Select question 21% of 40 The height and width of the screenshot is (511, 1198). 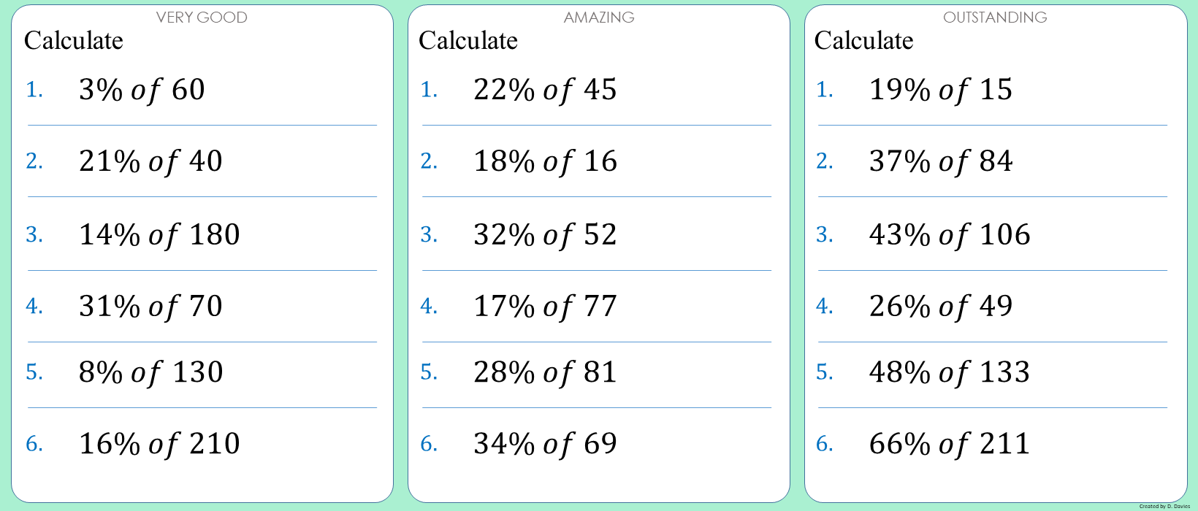coord(150,161)
